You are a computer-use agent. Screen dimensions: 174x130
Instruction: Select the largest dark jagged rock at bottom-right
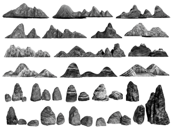click(x=158, y=105)
